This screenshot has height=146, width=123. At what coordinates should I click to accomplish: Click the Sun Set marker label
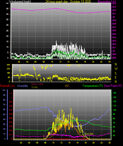pyautogui.click(x=89, y=134)
